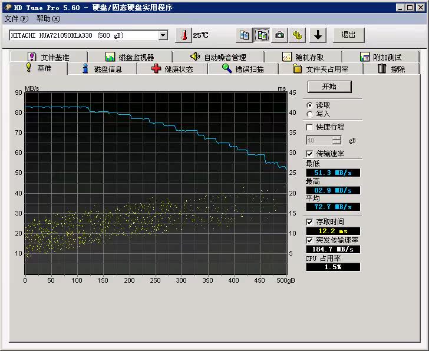The height and width of the screenshot is (351, 429).
Task: Select the 写入 radio button
Action: (309, 114)
